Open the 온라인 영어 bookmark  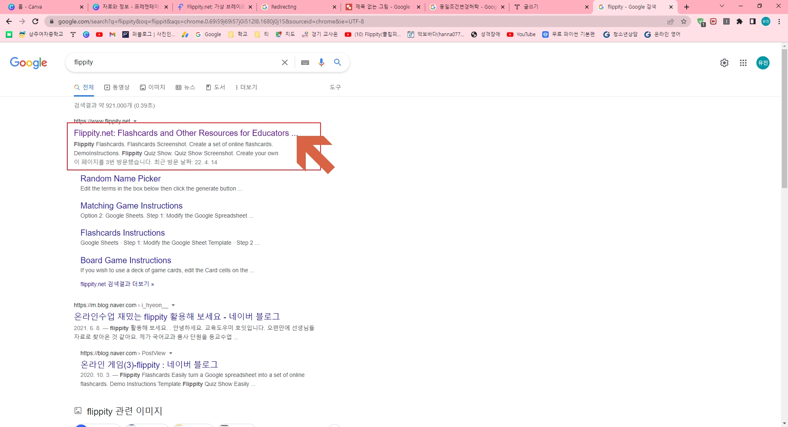(x=662, y=34)
